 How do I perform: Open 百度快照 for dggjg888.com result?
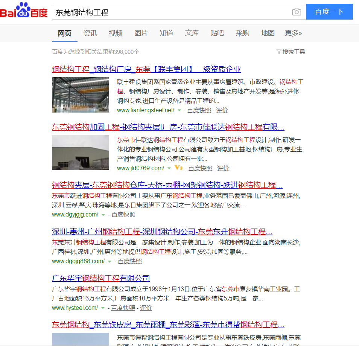(130, 261)
